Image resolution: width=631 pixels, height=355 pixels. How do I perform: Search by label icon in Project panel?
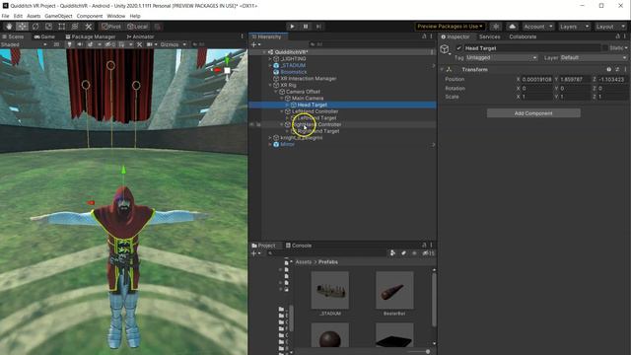coord(403,252)
